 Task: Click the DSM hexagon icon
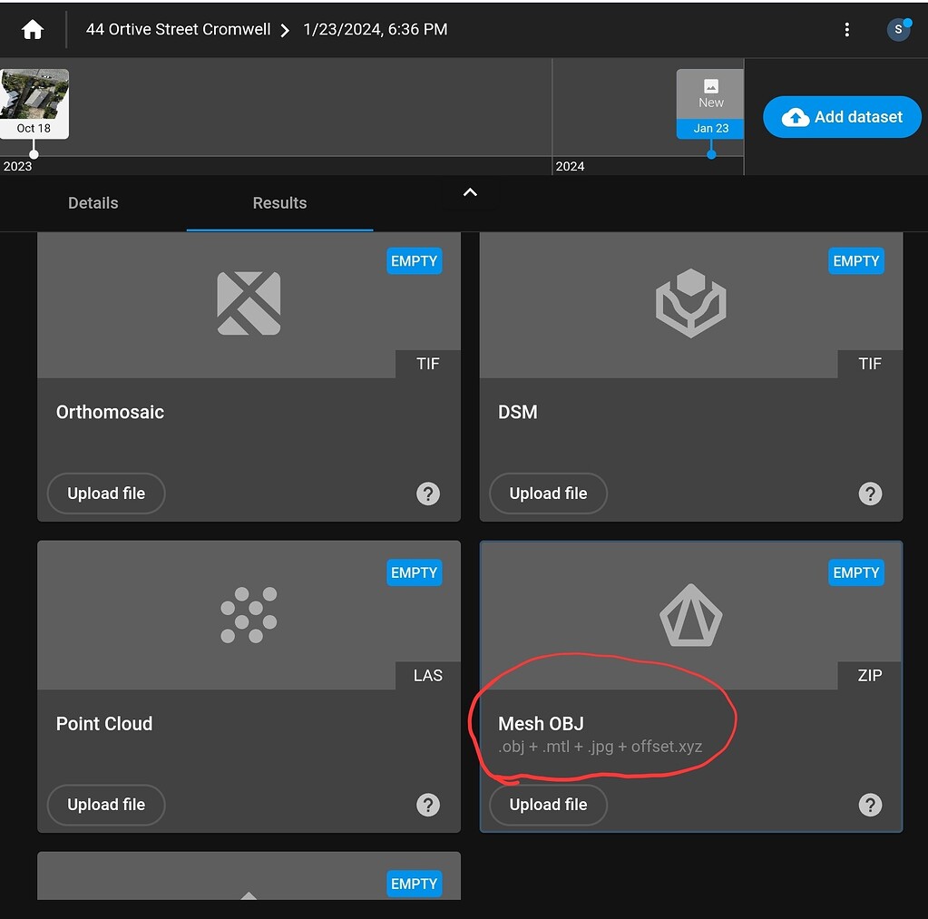(x=690, y=304)
